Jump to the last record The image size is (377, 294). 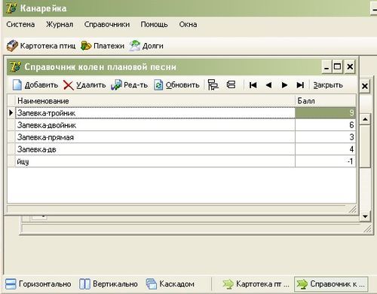click(x=300, y=85)
